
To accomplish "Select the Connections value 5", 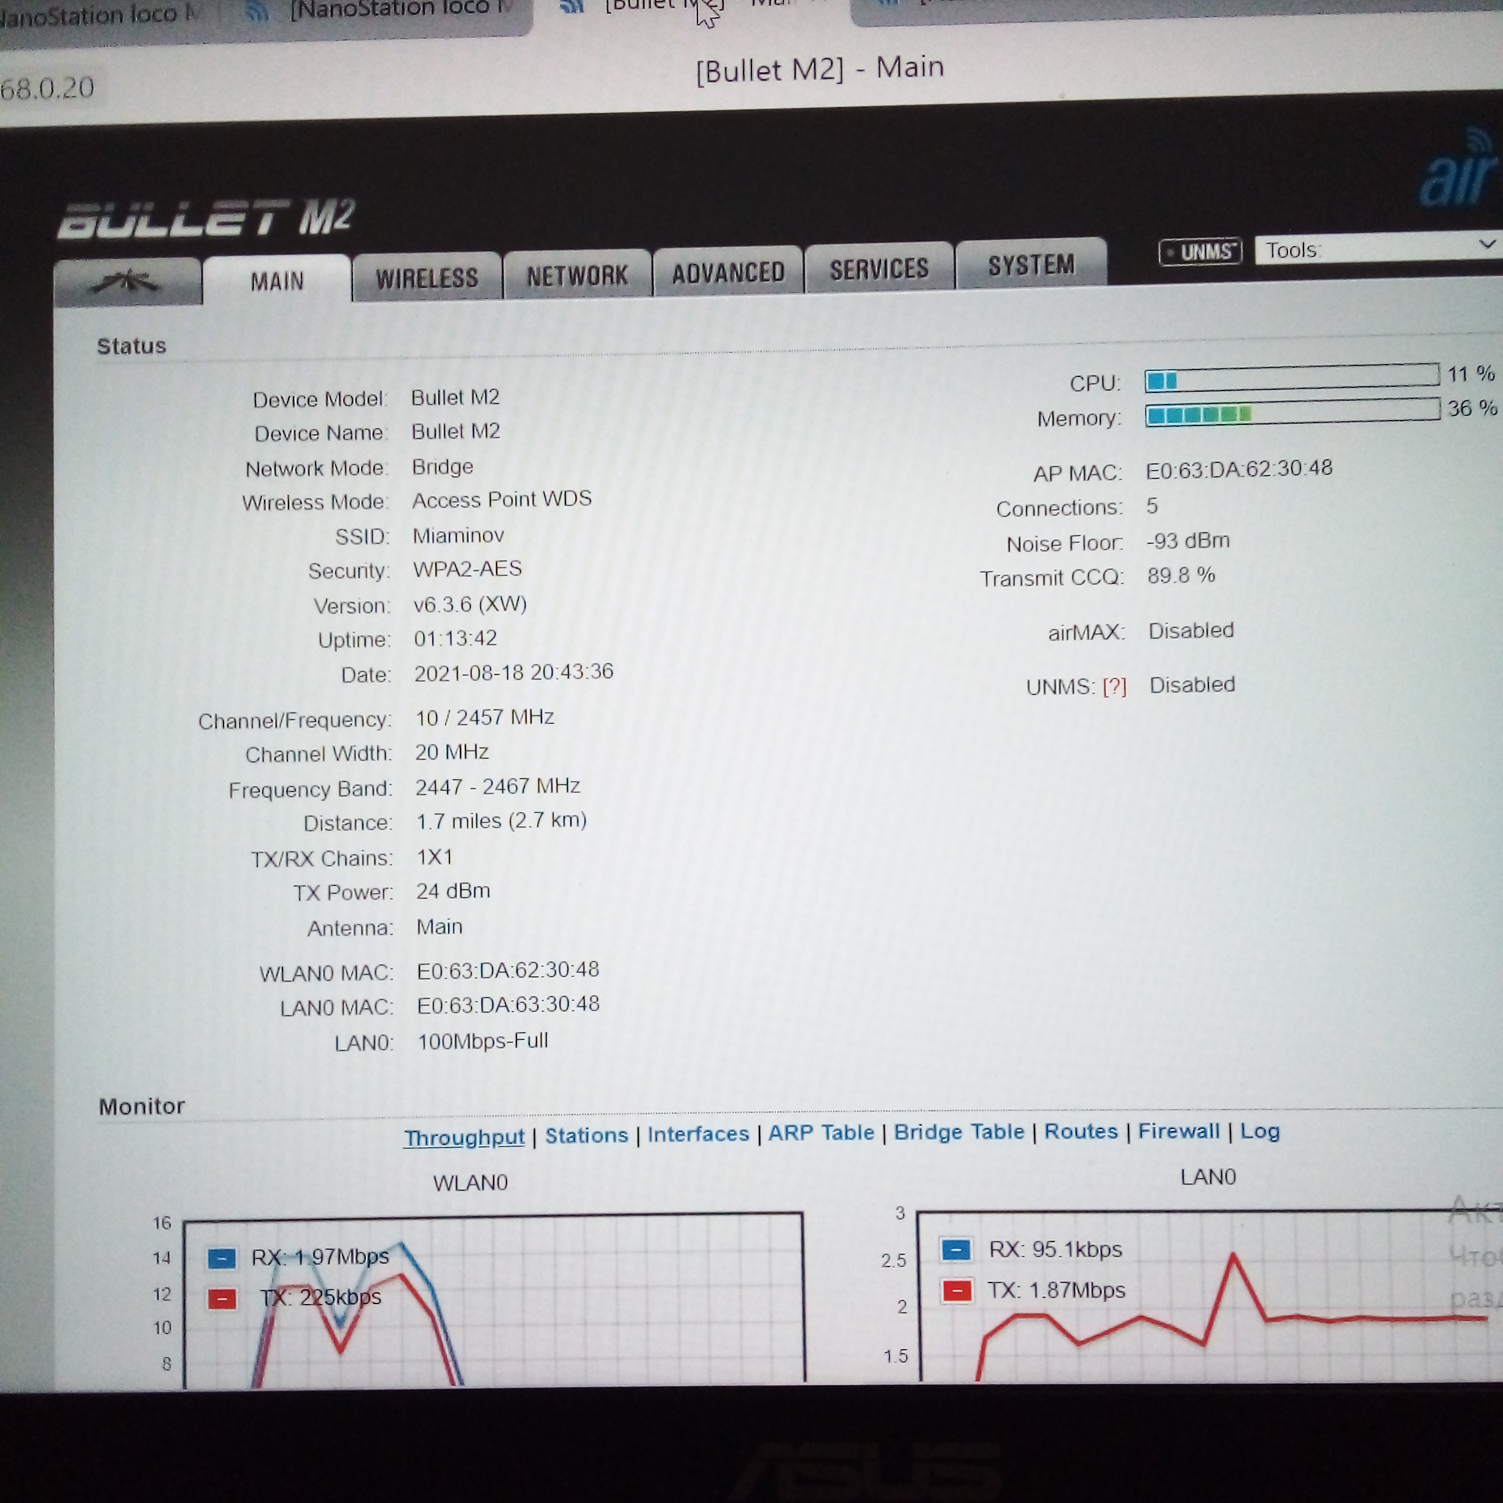I will (x=1152, y=507).
